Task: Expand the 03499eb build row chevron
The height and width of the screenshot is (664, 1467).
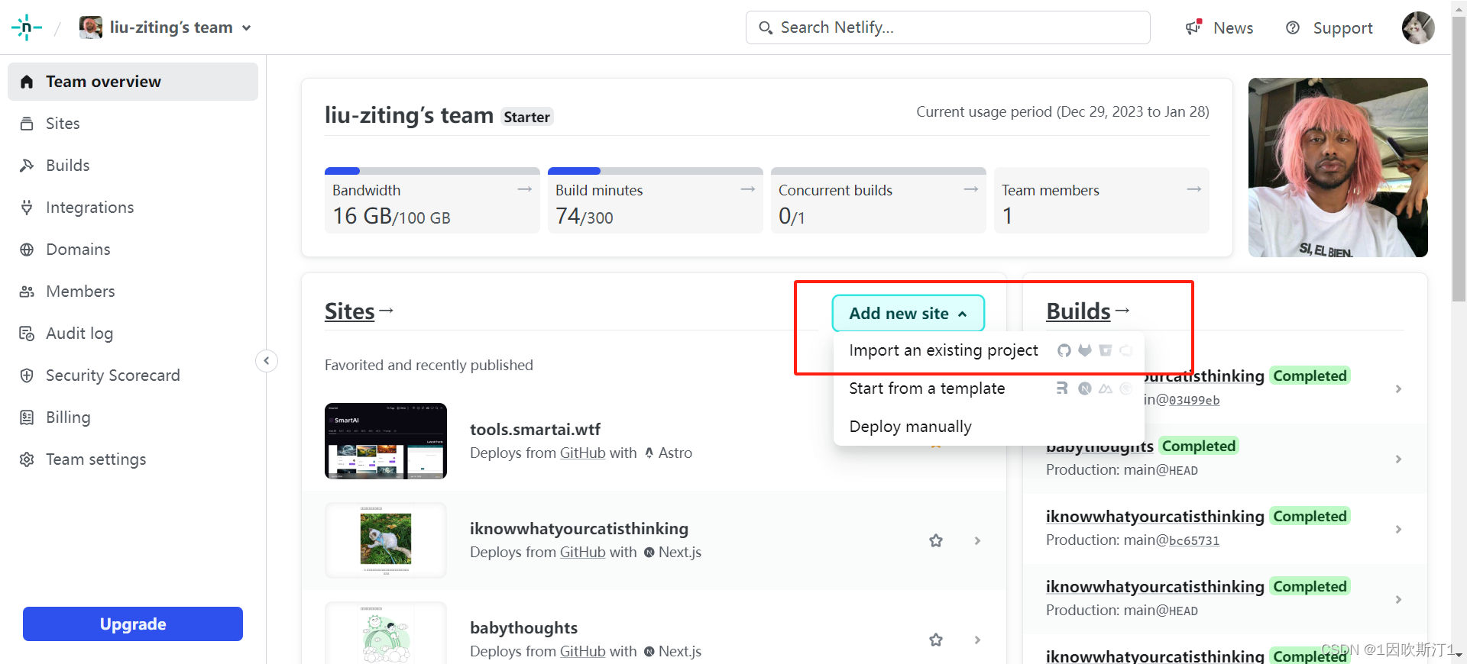Action: pos(1398,388)
